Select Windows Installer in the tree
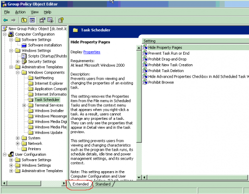This screenshot has width=249, height=194. [x=49, y=110]
